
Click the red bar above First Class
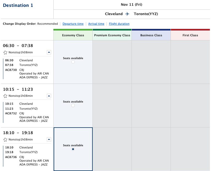[190, 29]
